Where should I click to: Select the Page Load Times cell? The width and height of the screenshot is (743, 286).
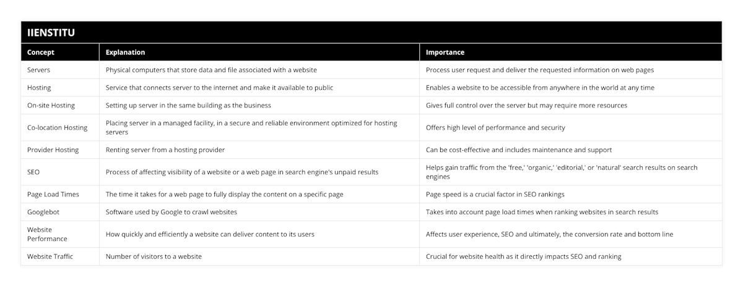tap(53, 194)
